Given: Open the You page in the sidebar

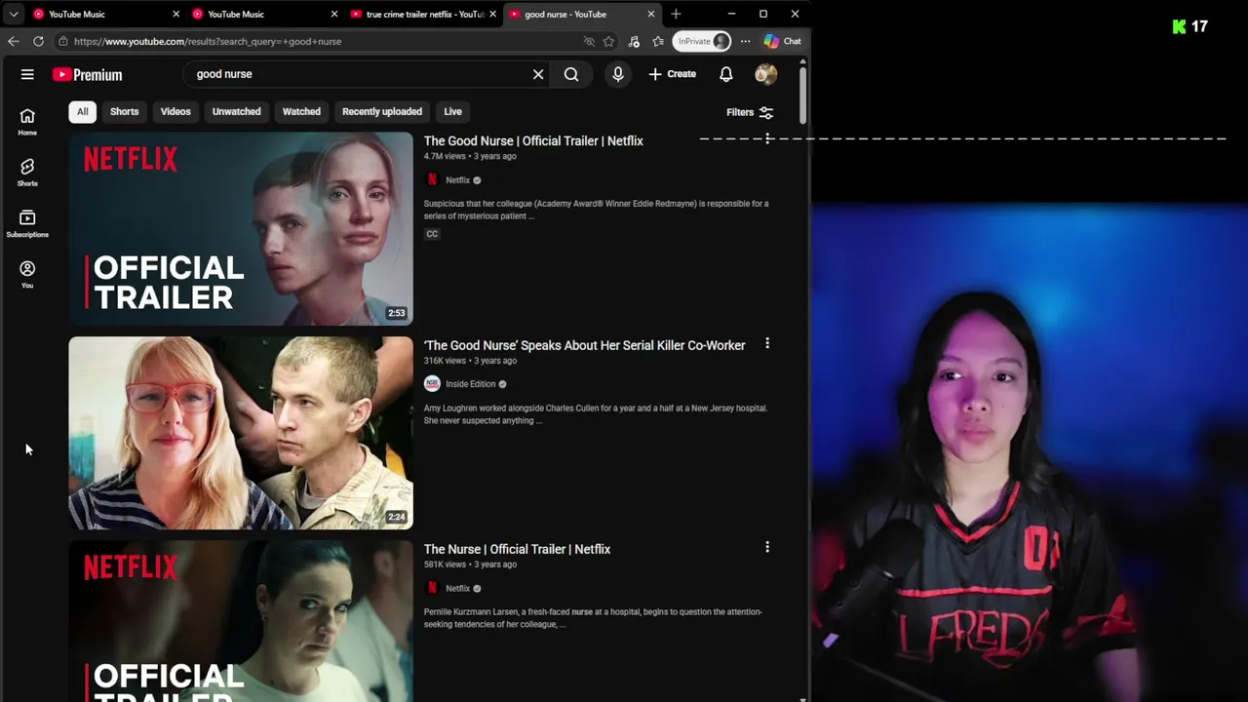Looking at the screenshot, I should coord(27,274).
